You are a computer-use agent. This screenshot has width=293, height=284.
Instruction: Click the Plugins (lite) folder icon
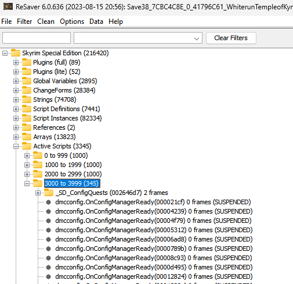pos(27,72)
